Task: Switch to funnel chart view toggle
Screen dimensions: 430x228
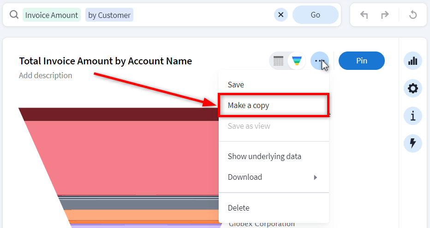Action: pyautogui.click(x=297, y=61)
